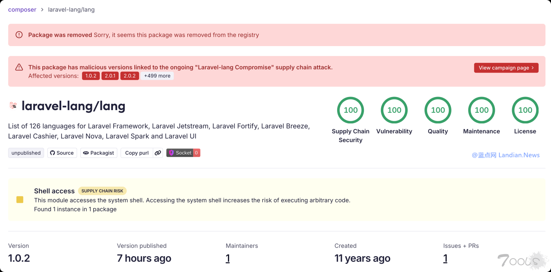
Task: Click the Maintainers label
Action: (x=242, y=246)
